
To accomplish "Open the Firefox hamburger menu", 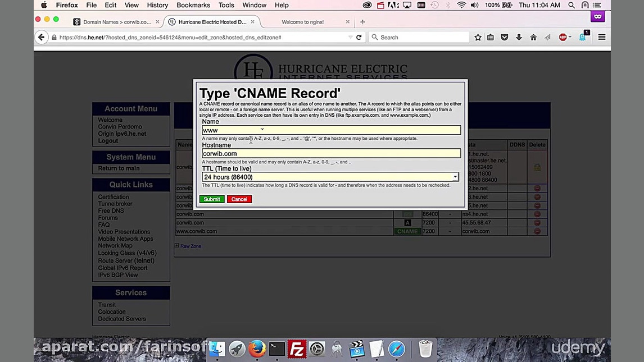I will [602, 37].
